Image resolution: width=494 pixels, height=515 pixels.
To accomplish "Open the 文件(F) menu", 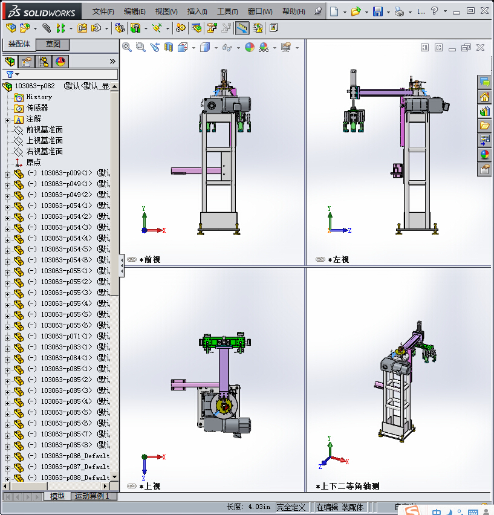I will coord(103,11).
